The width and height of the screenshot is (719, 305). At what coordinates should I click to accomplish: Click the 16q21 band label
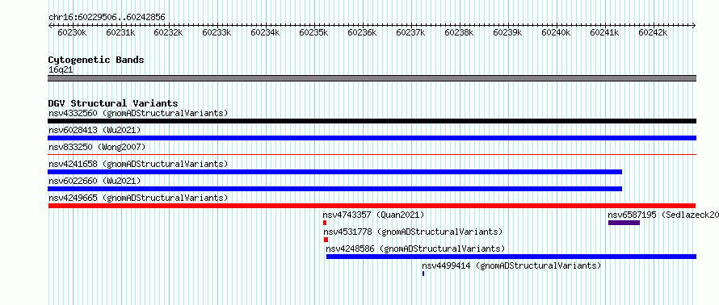61,70
